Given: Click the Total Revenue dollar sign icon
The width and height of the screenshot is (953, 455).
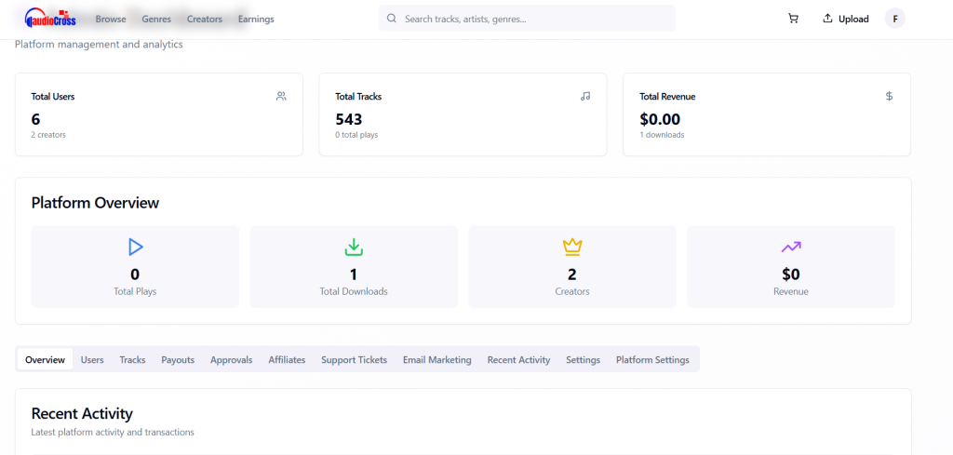Looking at the screenshot, I should pyautogui.click(x=889, y=96).
